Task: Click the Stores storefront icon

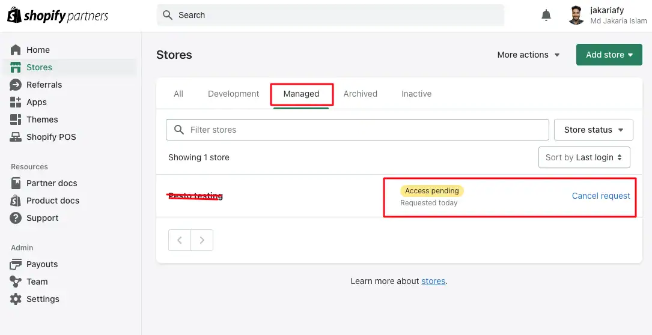Action: (16, 67)
